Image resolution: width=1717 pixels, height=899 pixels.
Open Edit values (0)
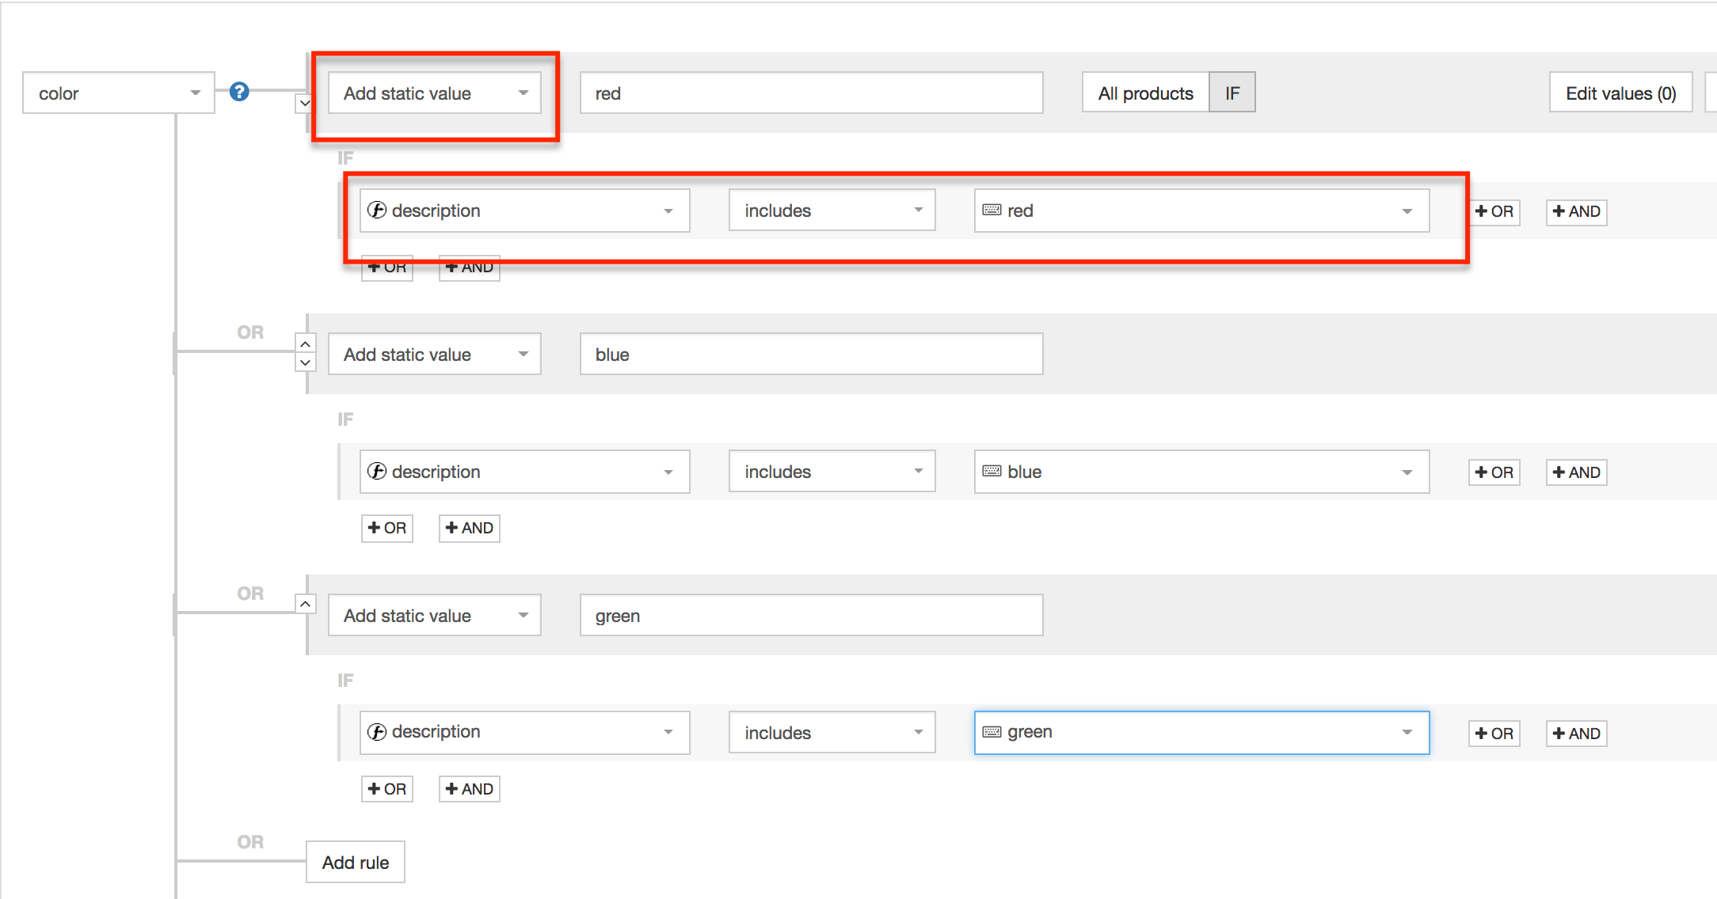(x=1620, y=93)
